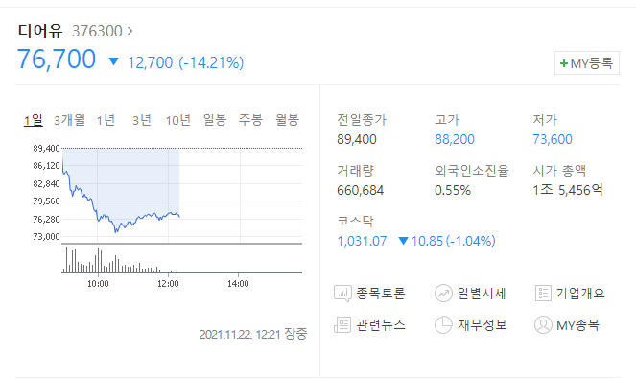Image resolution: width=636 pixels, height=379 pixels.
Task: Click the 86,120 price axis label
Action: [x=46, y=166]
